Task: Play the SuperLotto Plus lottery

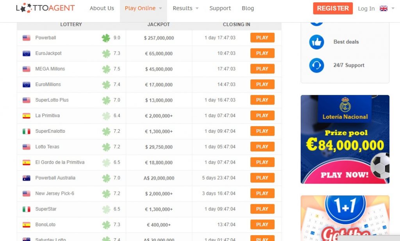Action: click(x=262, y=100)
